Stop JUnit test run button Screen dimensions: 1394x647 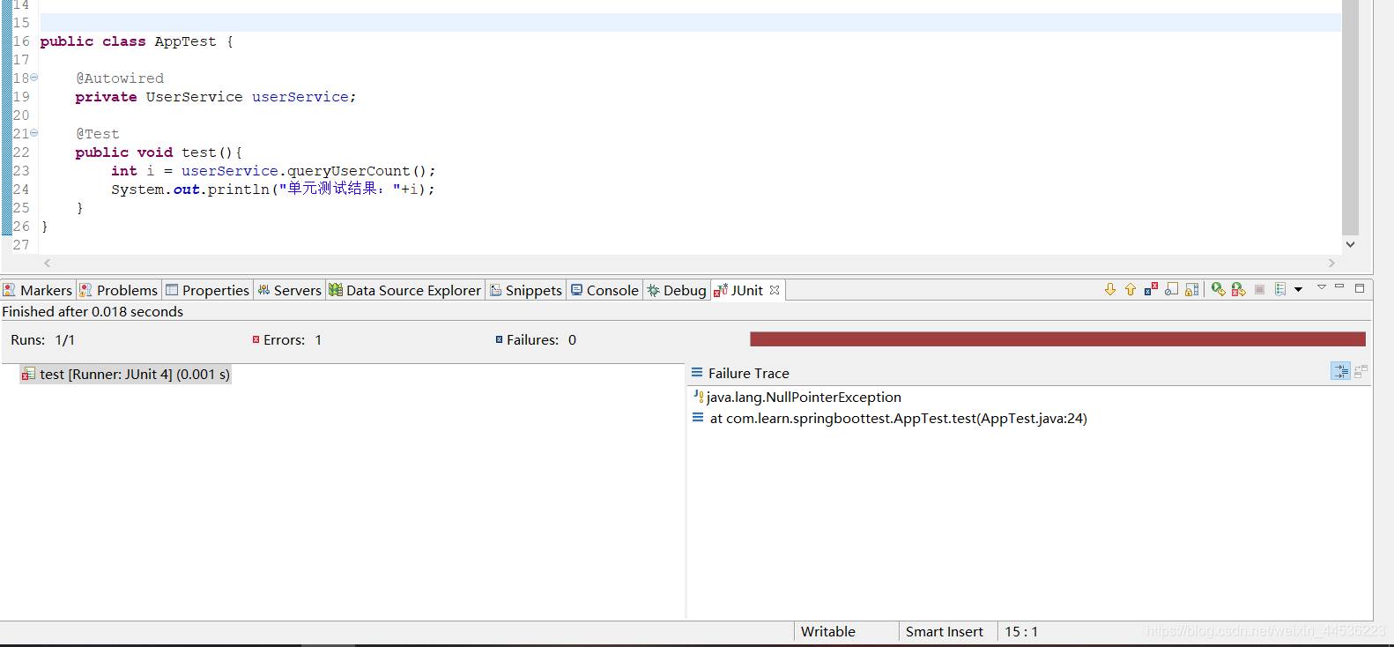[x=1259, y=289]
